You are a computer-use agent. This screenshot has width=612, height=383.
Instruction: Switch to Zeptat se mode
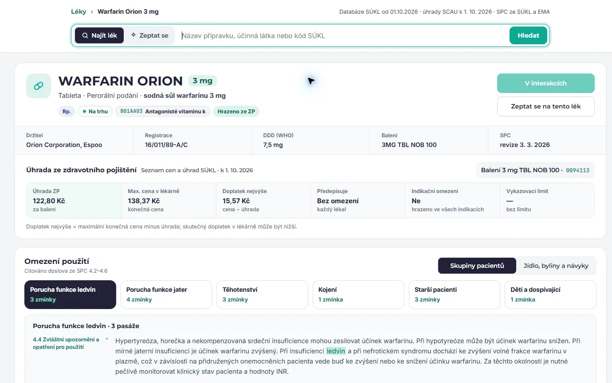pyautogui.click(x=149, y=35)
